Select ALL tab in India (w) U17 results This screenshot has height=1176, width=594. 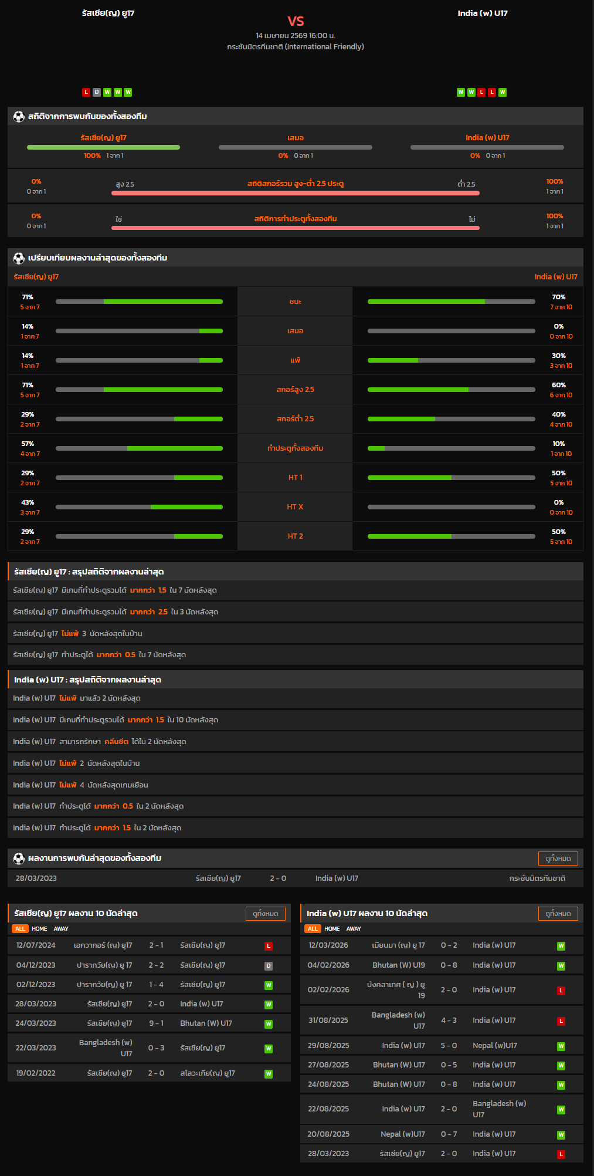pyautogui.click(x=313, y=929)
